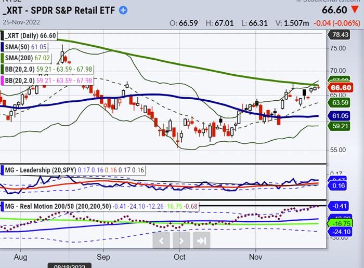Click the green 59.21 lower band tag
This screenshot has width=364, height=268.
339,126
